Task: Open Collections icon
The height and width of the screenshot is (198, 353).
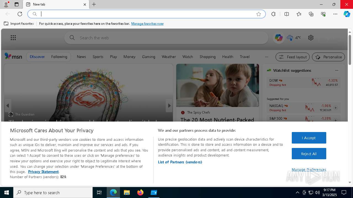Action: coord(311,14)
